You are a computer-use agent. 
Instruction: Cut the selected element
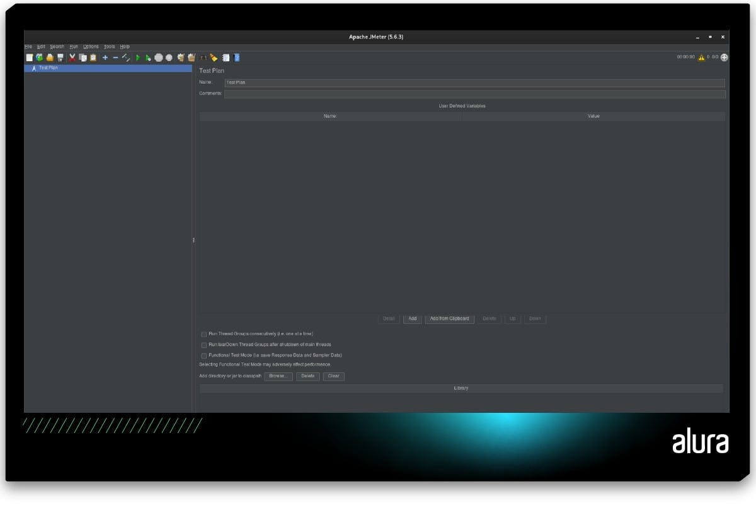click(72, 57)
